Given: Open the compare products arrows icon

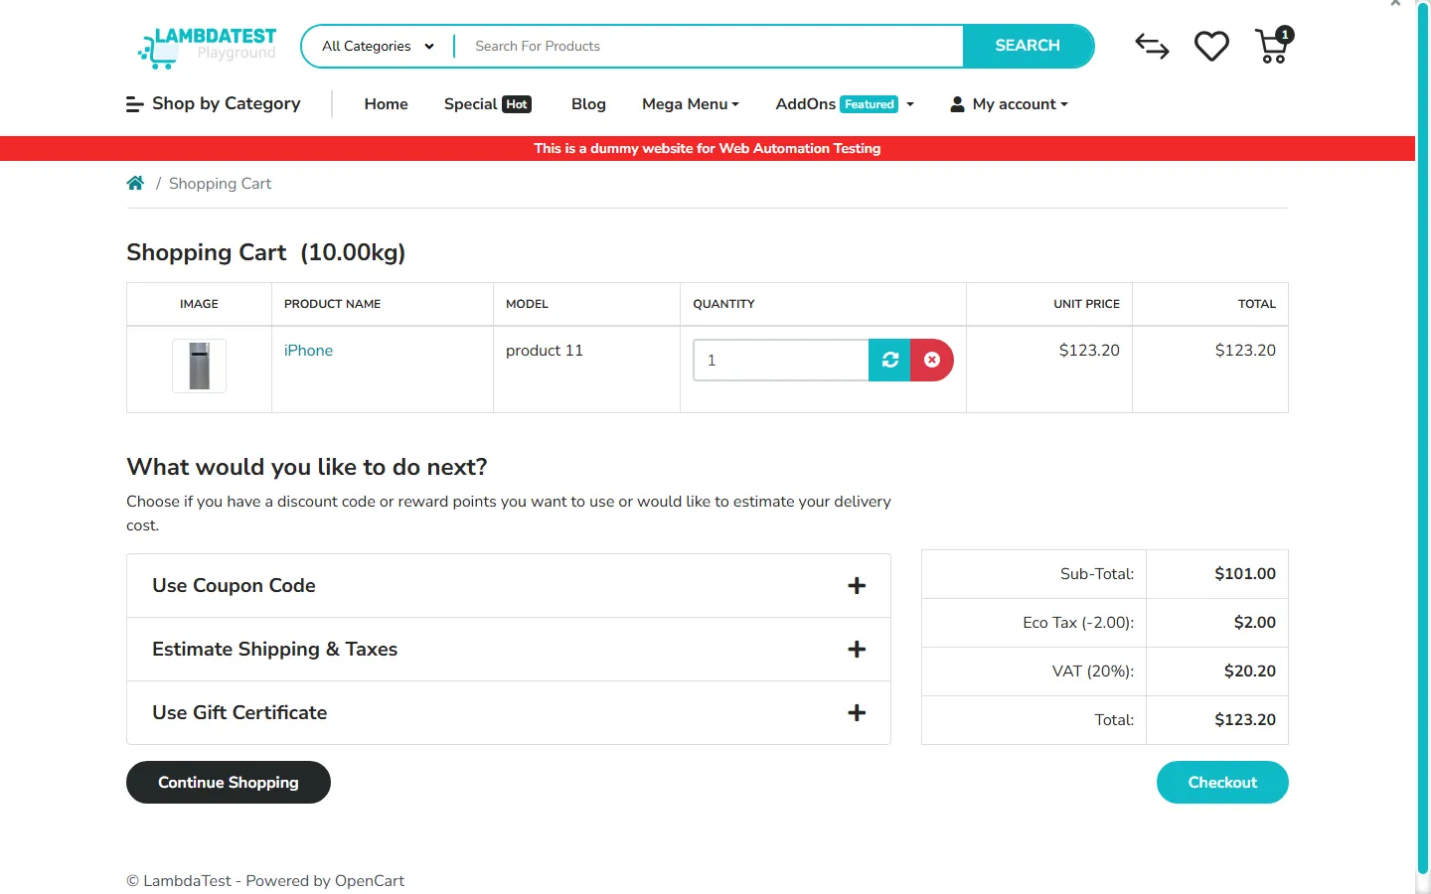Looking at the screenshot, I should (1152, 46).
